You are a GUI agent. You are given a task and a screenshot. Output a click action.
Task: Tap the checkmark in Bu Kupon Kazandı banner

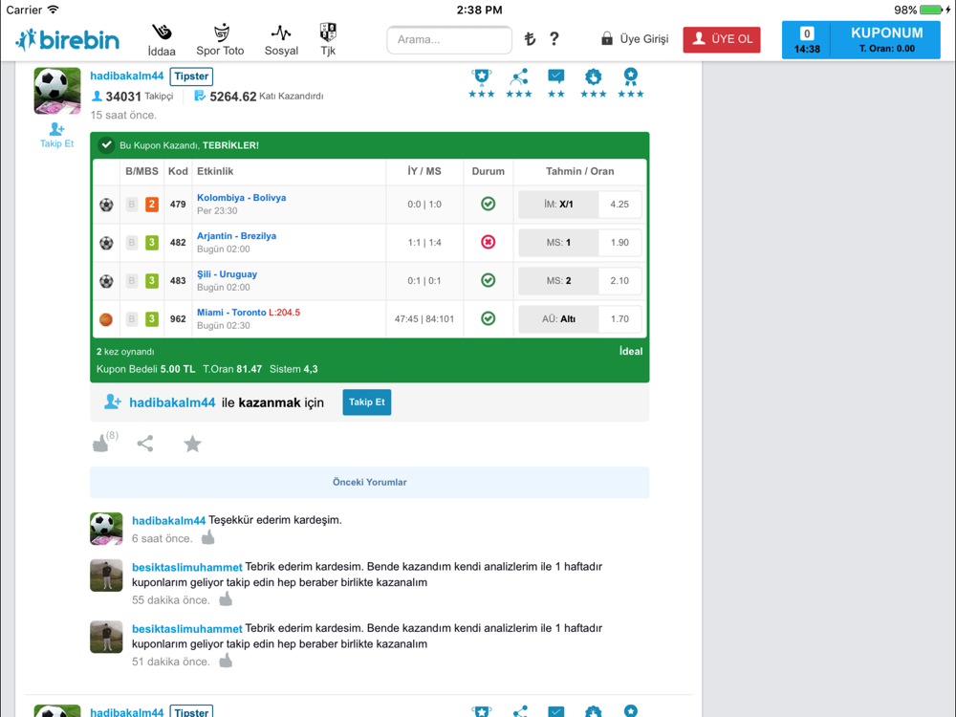pos(107,145)
